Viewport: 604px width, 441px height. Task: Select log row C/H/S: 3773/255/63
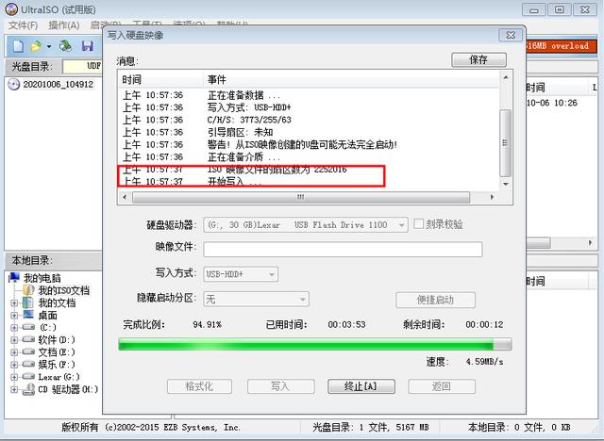coord(309,120)
